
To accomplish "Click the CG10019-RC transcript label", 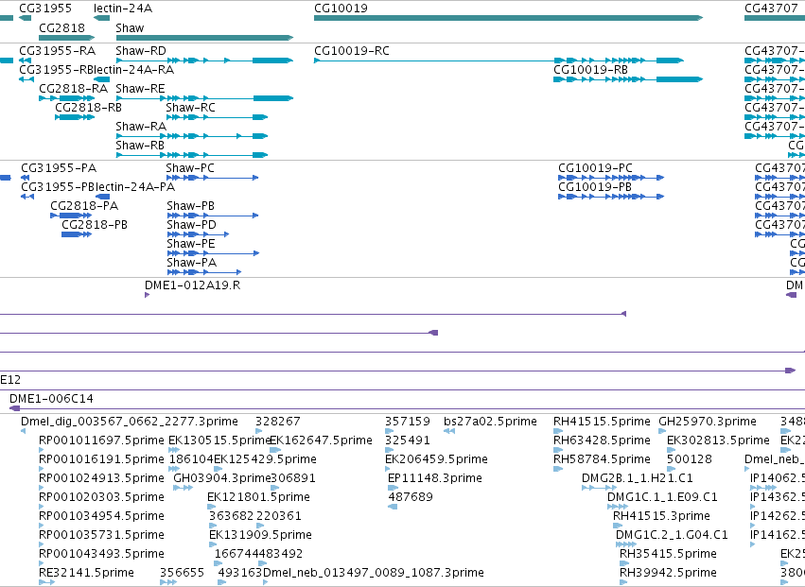I will (x=352, y=51).
